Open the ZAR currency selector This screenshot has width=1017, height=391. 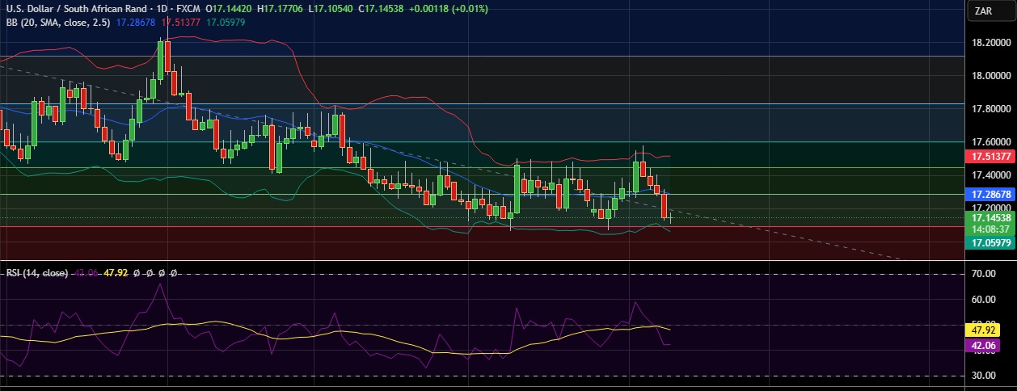coord(993,11)
